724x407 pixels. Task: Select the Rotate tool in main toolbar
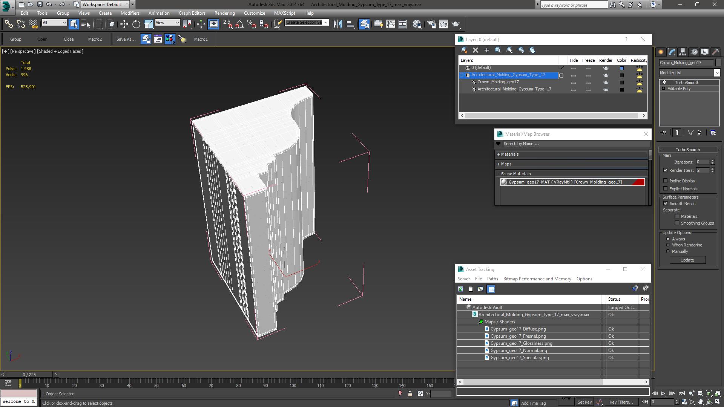point(136,24)
